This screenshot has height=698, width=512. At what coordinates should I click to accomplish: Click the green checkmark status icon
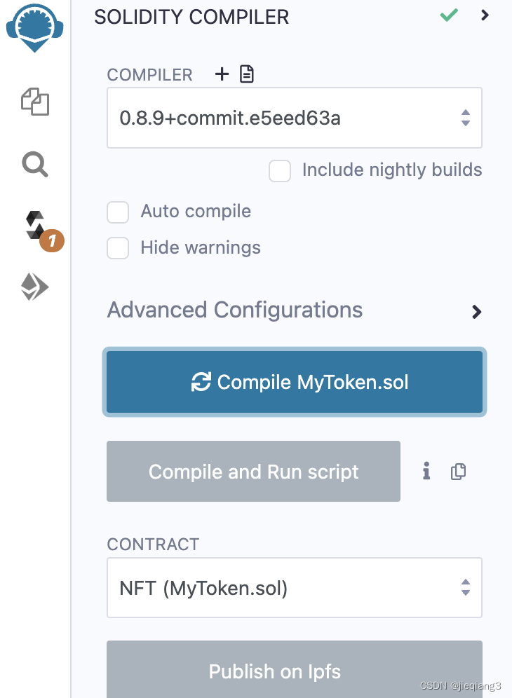click(449, 15)
